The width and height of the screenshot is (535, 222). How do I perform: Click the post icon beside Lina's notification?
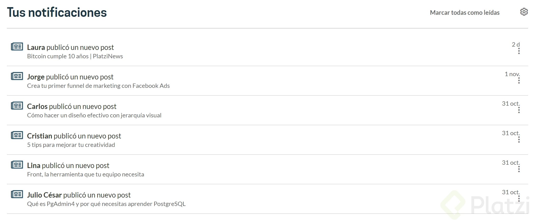(17, 165)
